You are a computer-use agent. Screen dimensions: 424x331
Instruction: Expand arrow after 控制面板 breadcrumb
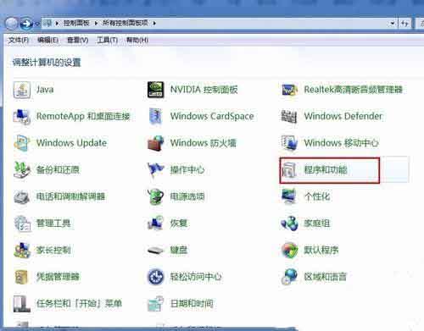point(96,24)
